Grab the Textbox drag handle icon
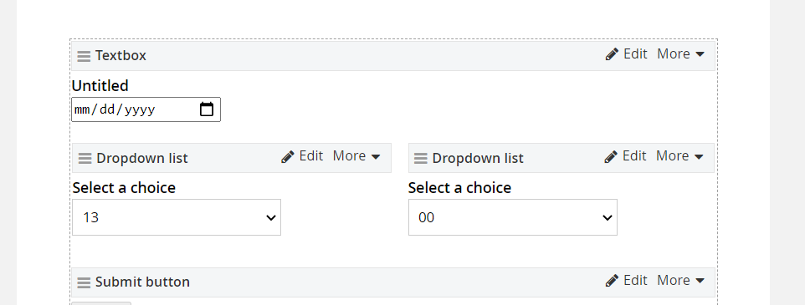805x305 pixels. tap(85, 56)
